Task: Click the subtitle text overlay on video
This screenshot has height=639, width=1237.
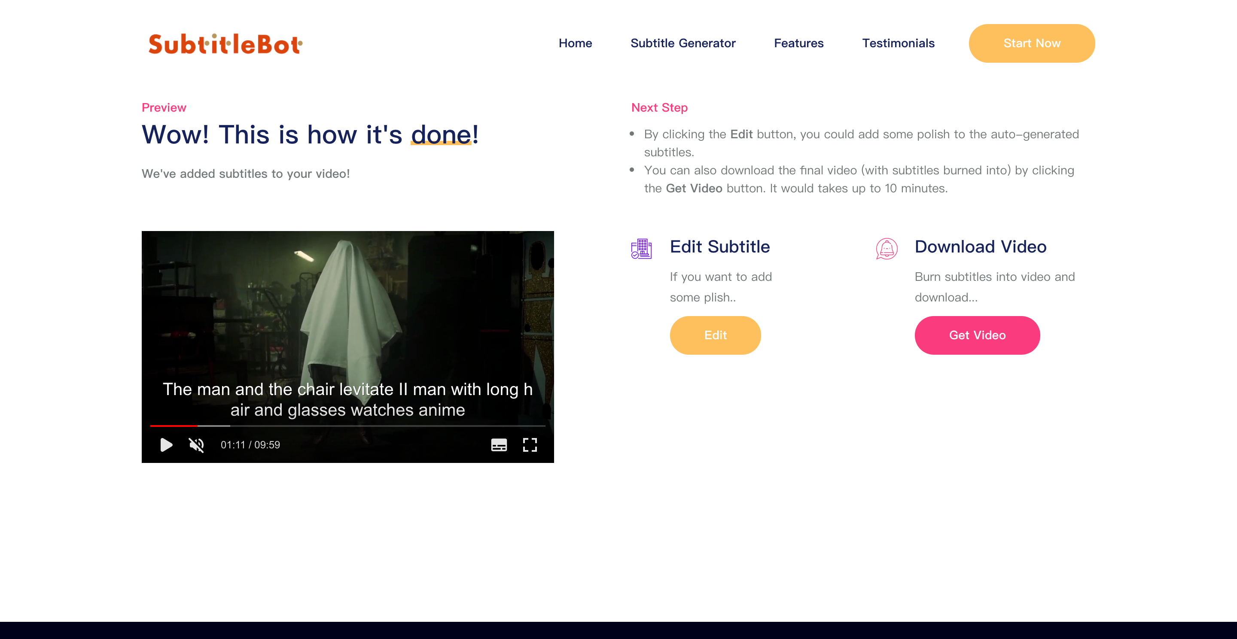Action: 347,399
